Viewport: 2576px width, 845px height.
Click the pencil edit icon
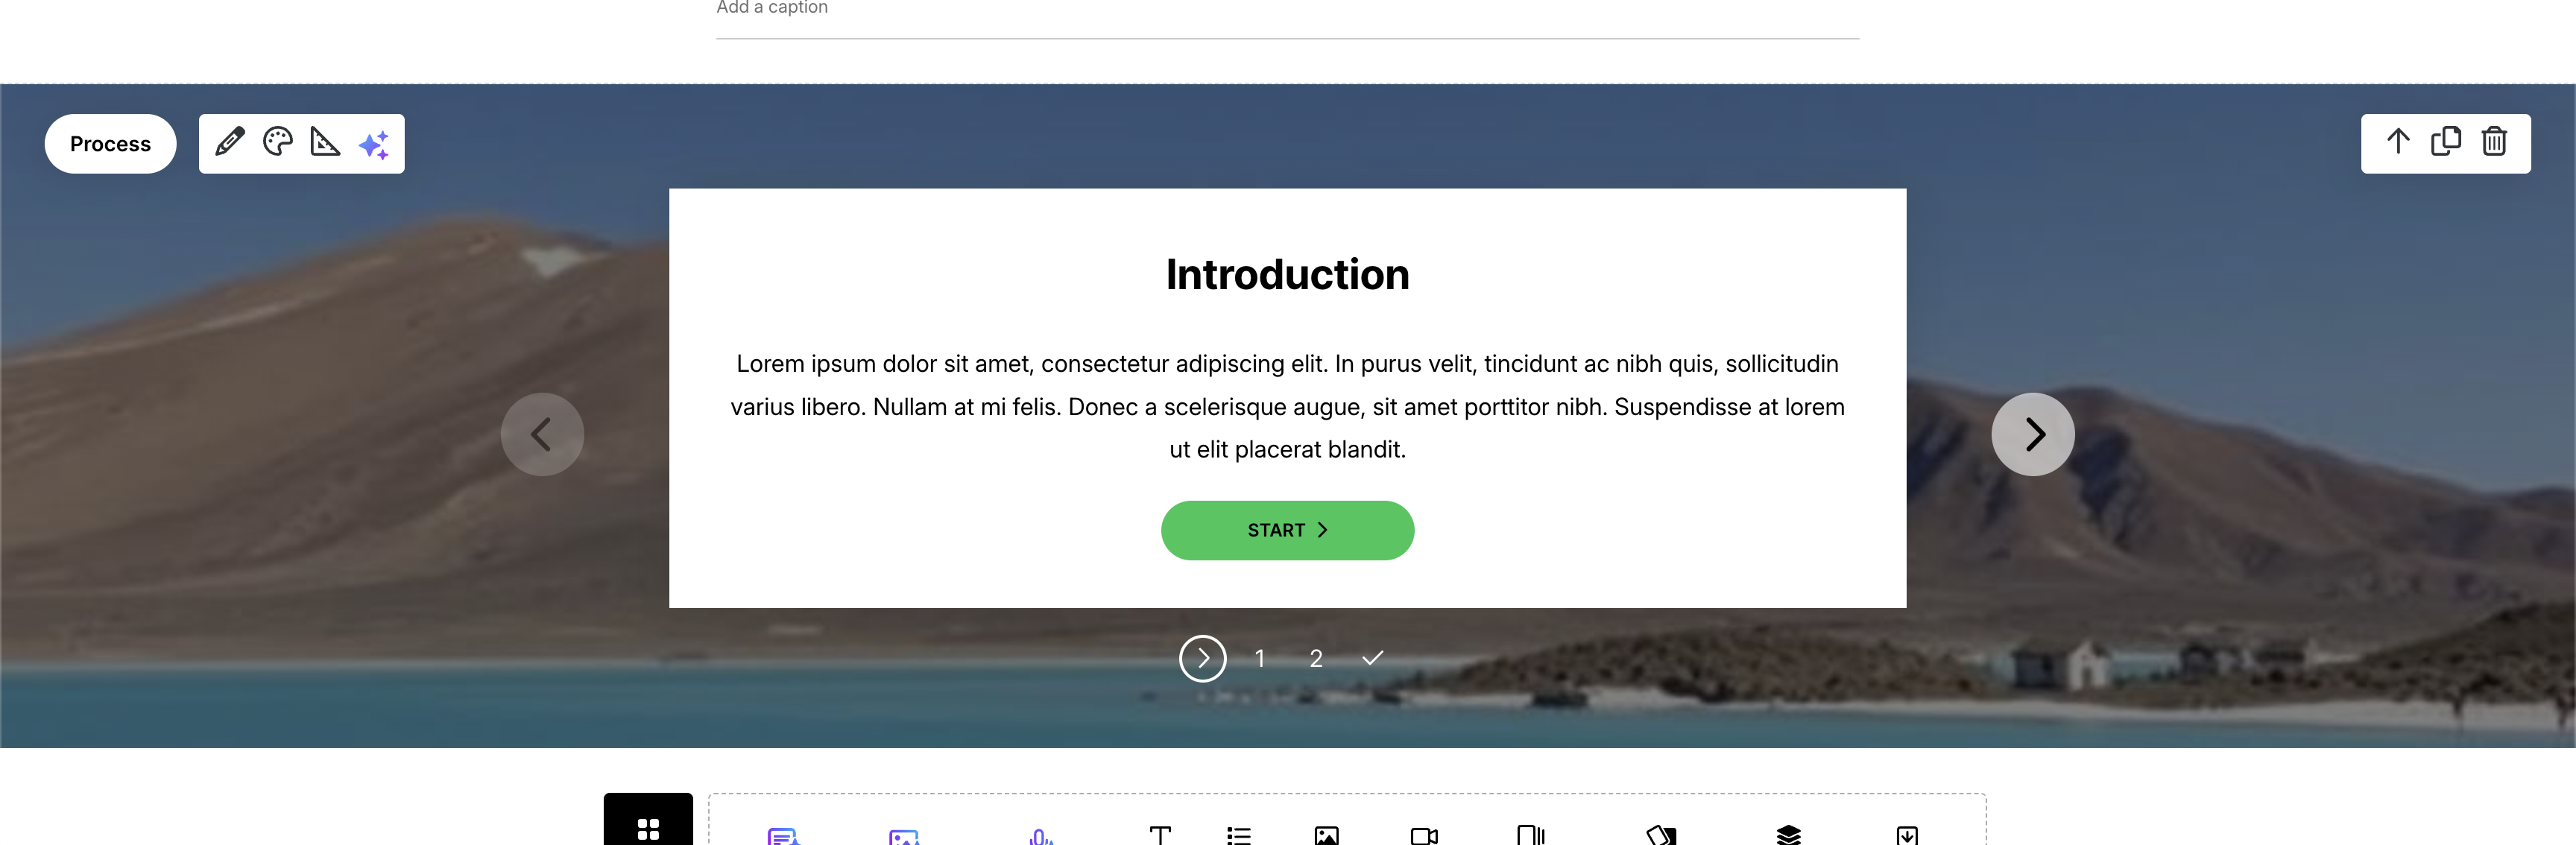click(230, 142)
